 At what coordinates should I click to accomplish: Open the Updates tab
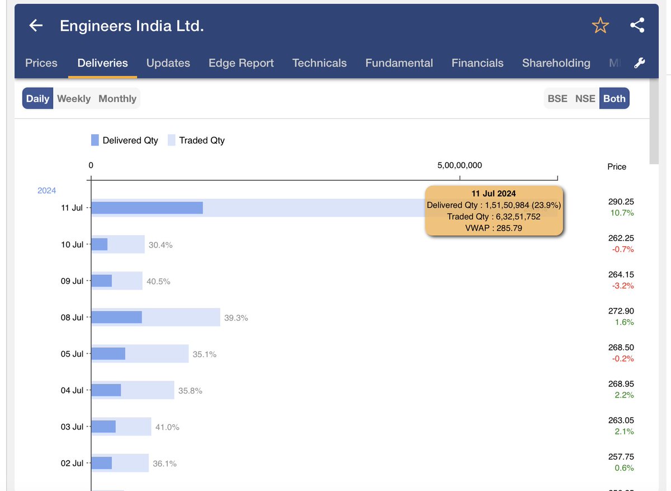[168, 63]
